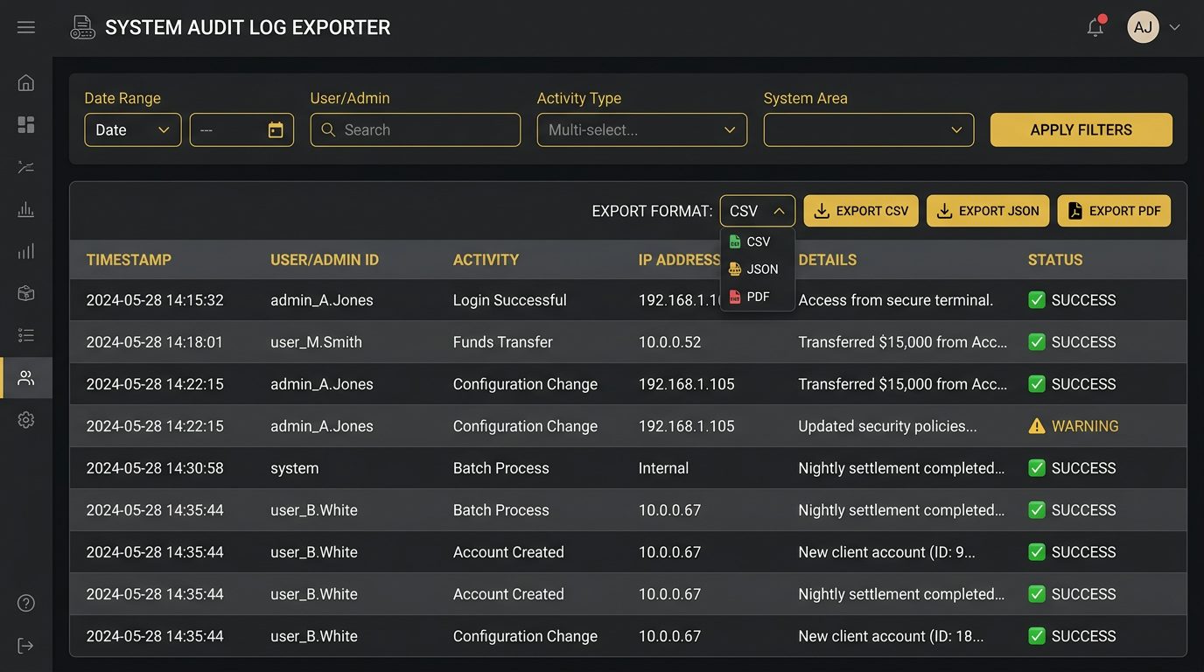Click the calendar icon in the date field
Image resolution: width=1204 pixels, height=672 pixels.
(276, 129)
